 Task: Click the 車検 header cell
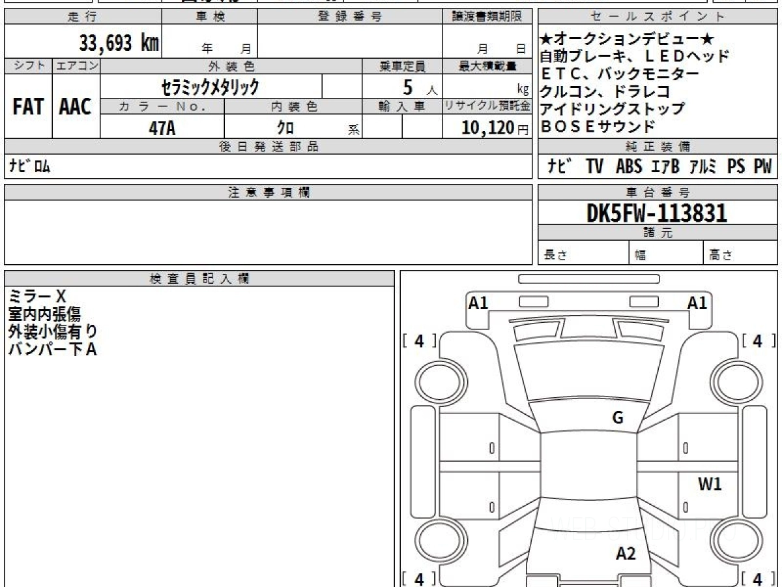point(209,17)
